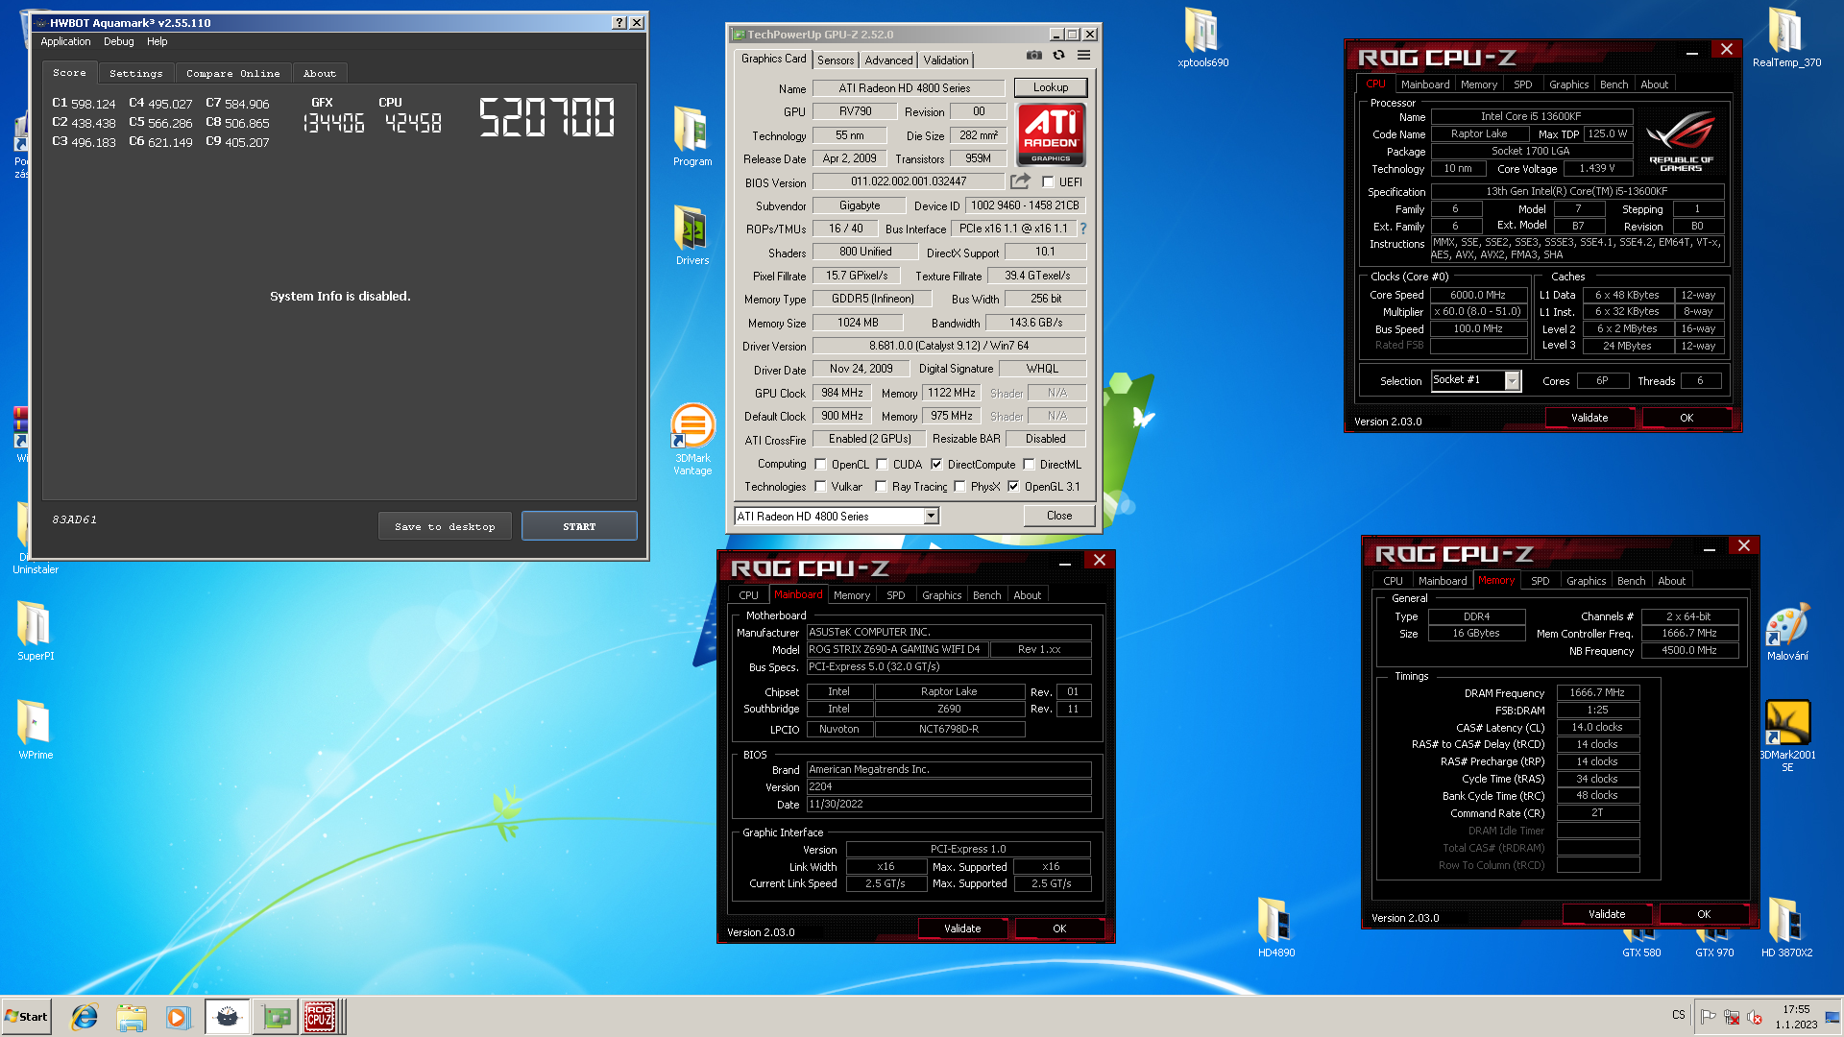Image resolution: width=1844 pixels, height=1037 pixels.
Task: Toggle the OpenGL 3.1 checkbox
Action: [x=1013, y=487]
